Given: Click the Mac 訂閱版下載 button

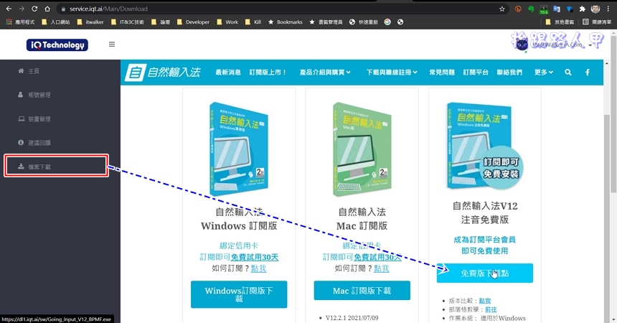Looking at the screenshot, I should coord(362,291).
